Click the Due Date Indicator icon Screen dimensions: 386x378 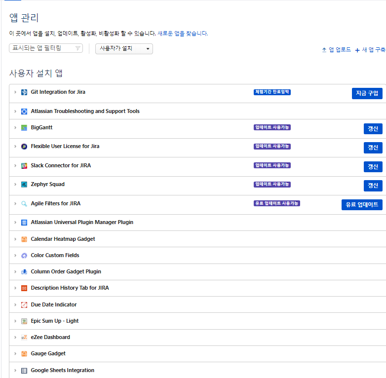[24, 304]
